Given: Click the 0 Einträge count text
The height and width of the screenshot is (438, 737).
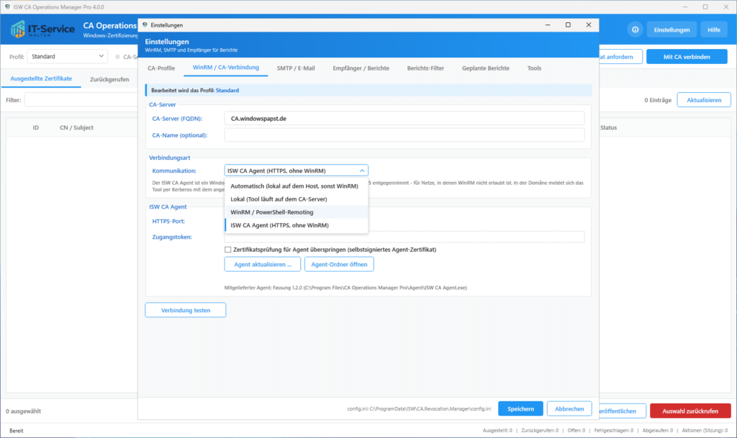Looking at the screenshot, I should click(658, 100).
